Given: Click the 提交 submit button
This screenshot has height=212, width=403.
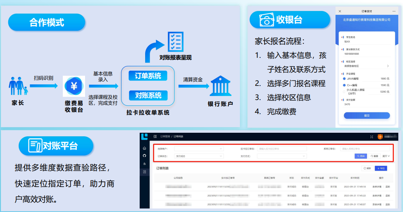Looking at the screenshot, I should point(367,116).
